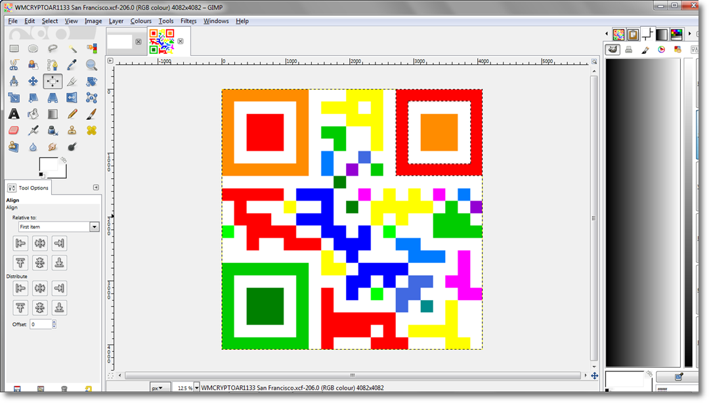Select the Scale tool
The width and height of the screenshot is (709, 403).
[14, 98]
